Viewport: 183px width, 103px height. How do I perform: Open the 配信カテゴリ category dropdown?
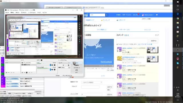tap(91, 82)
